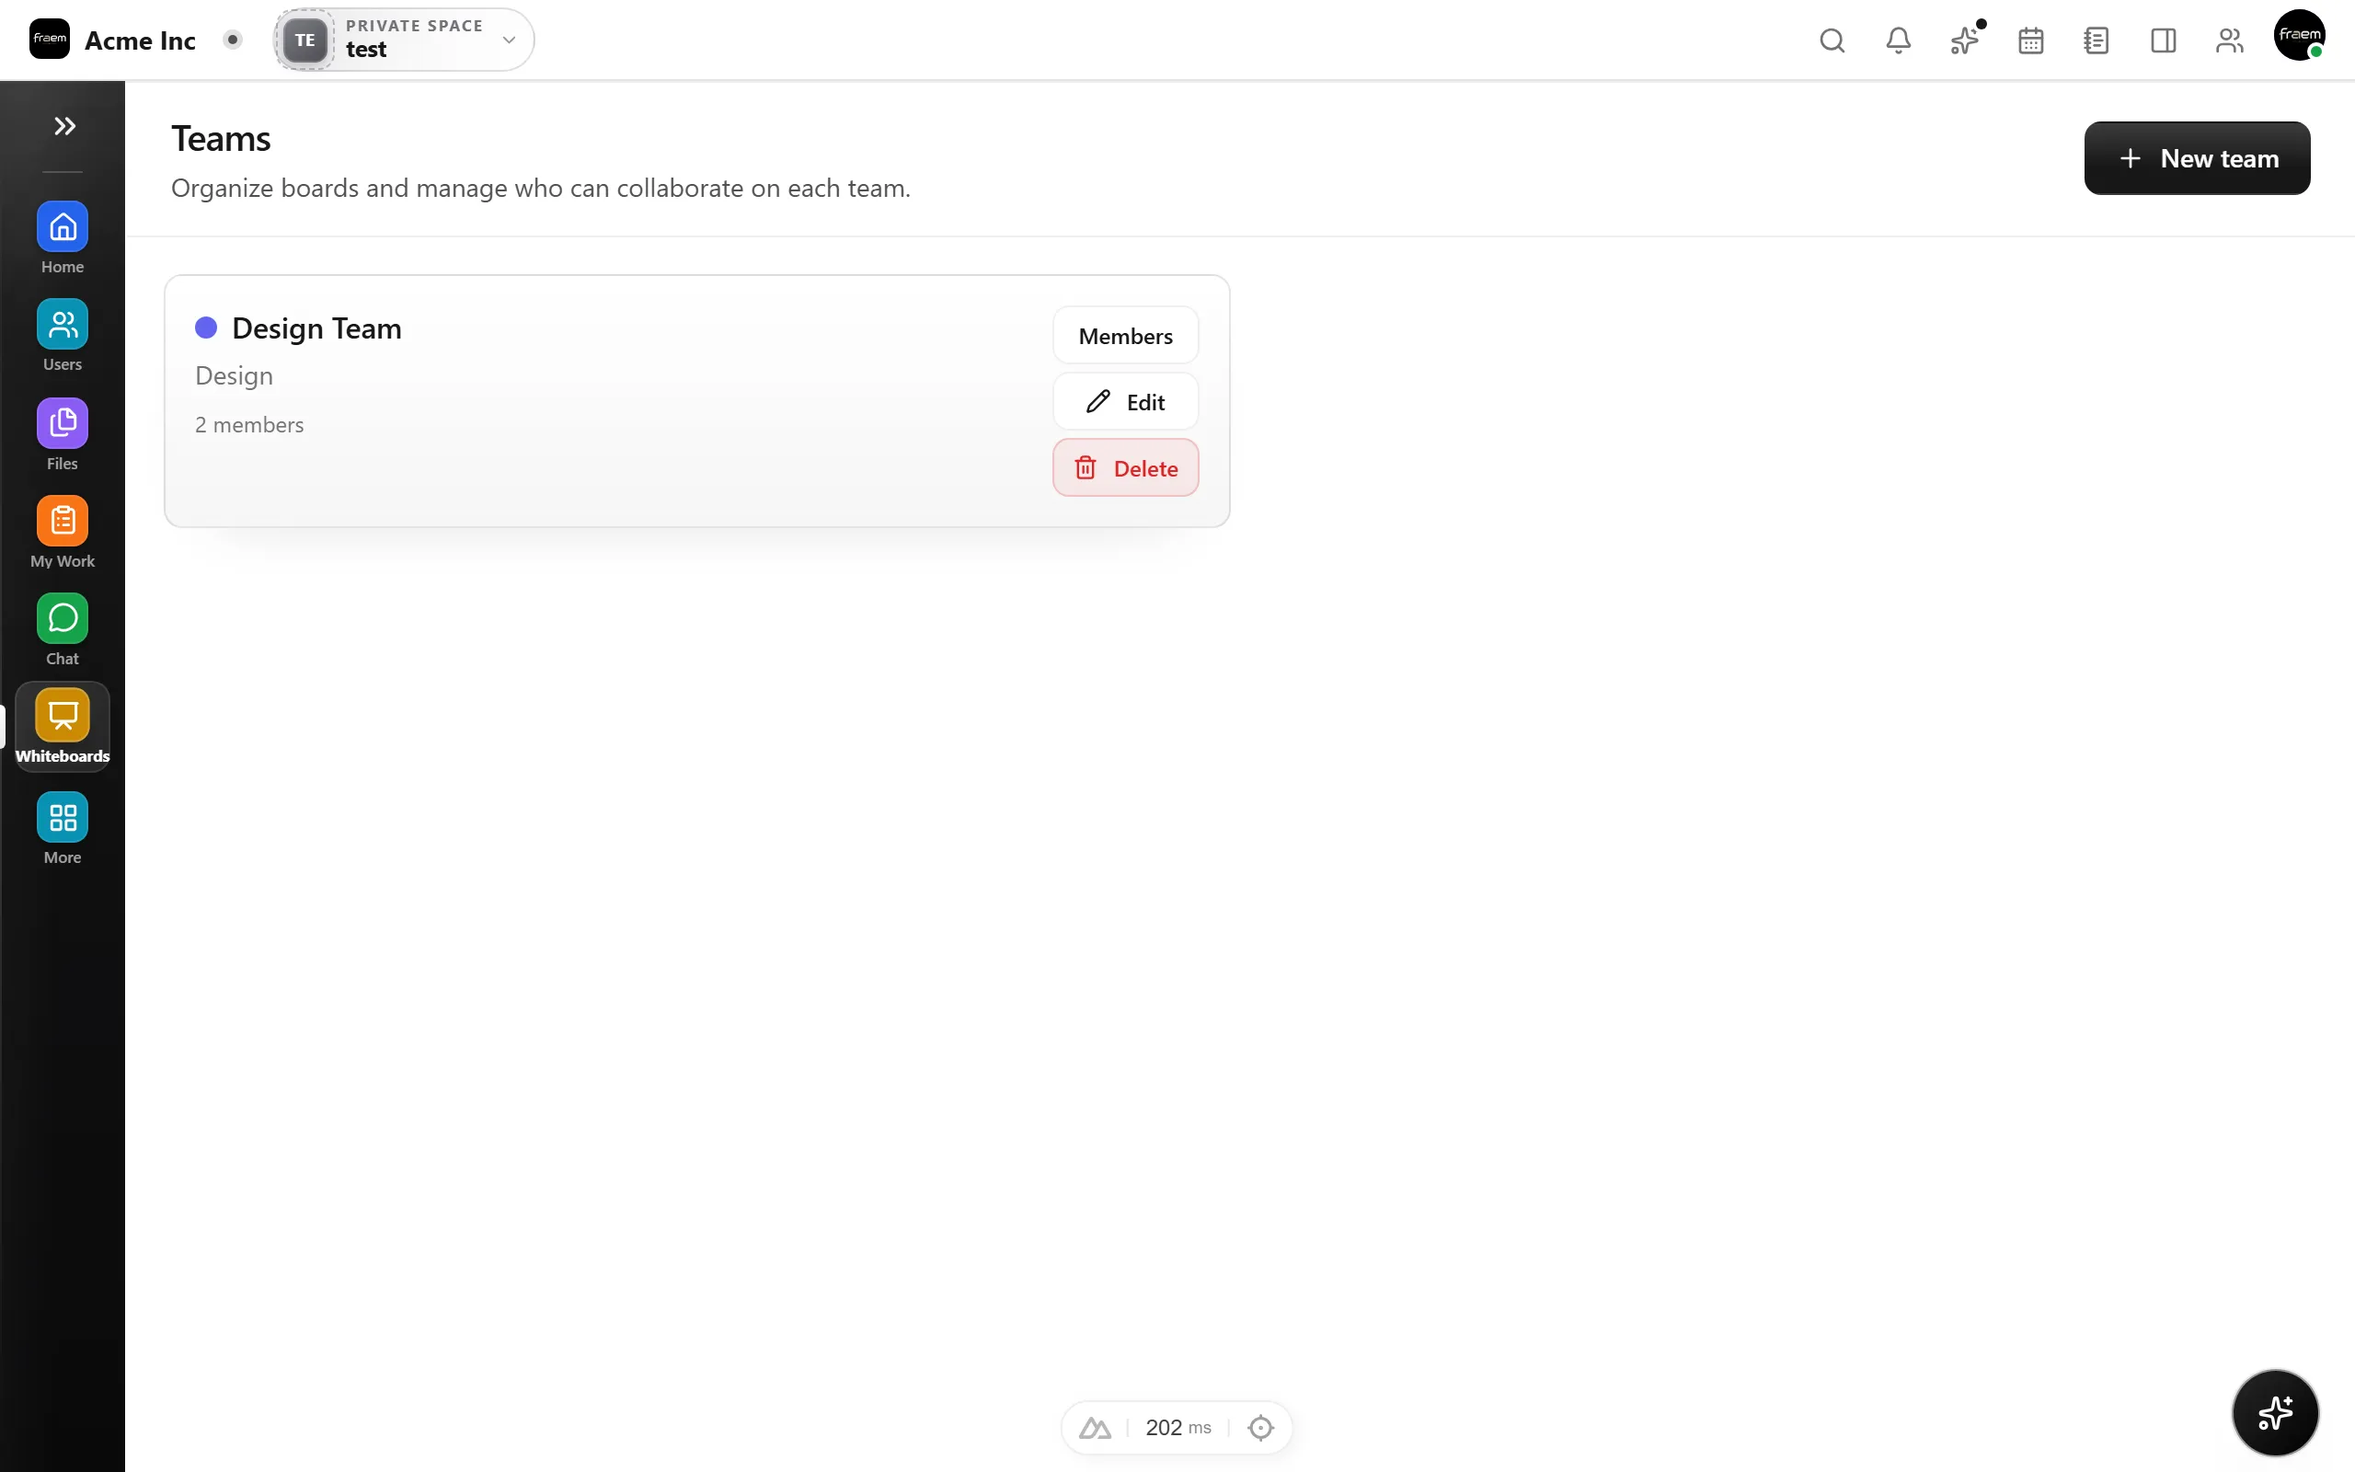Click the New team button
The width and height of the screenshot is (2355, 1472).
[2197, 157]
